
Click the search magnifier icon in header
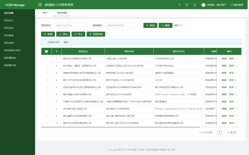(179, 5)
